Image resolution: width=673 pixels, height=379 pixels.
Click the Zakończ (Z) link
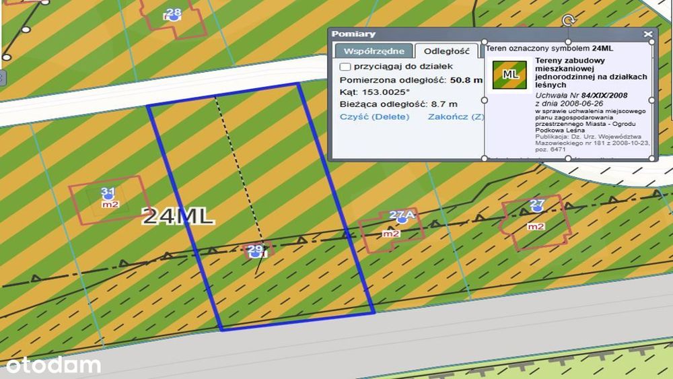(x=456, y=116)
